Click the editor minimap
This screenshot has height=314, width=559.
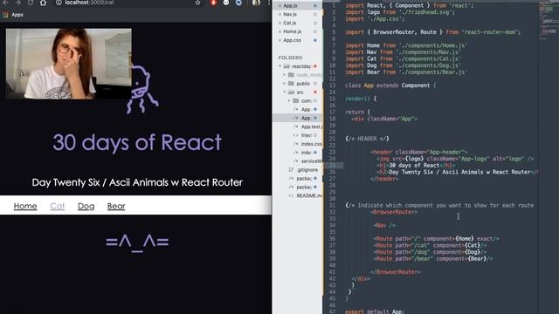coord(549,21)
